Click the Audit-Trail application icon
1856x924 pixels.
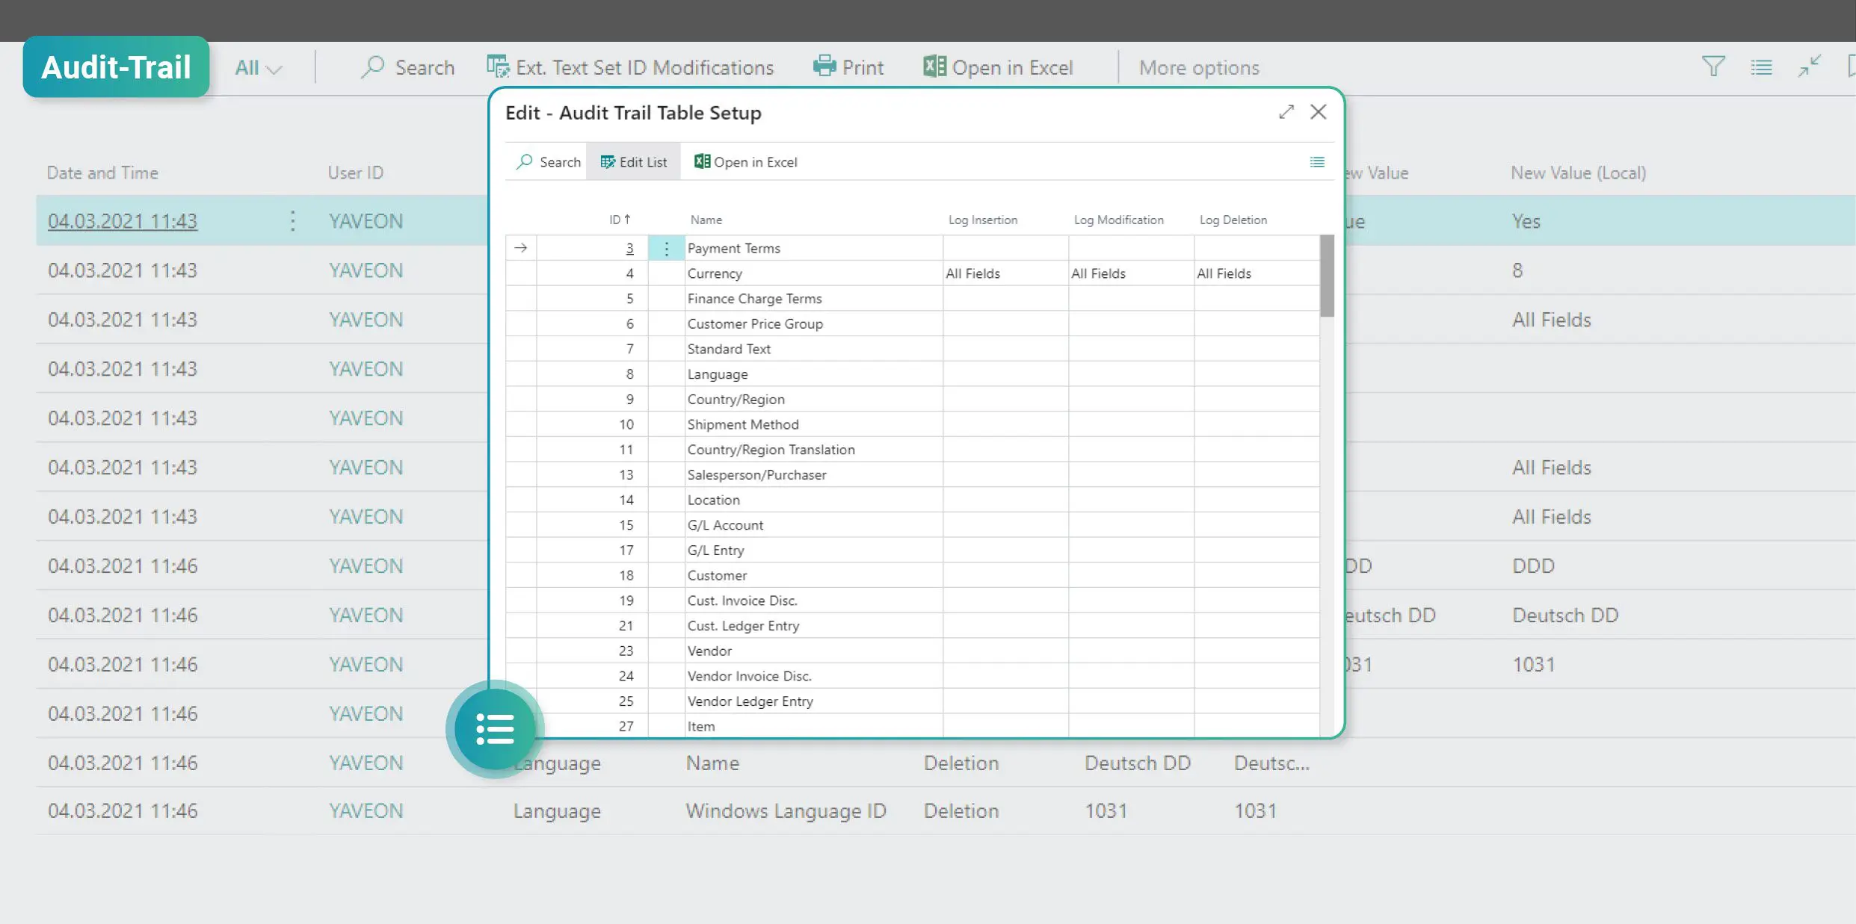116,67
